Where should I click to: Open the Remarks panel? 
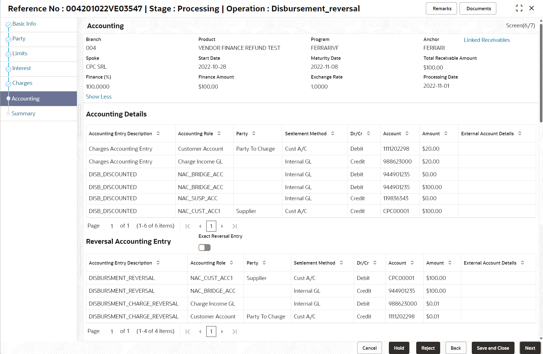pyautogui.click(x=442, y=9)
